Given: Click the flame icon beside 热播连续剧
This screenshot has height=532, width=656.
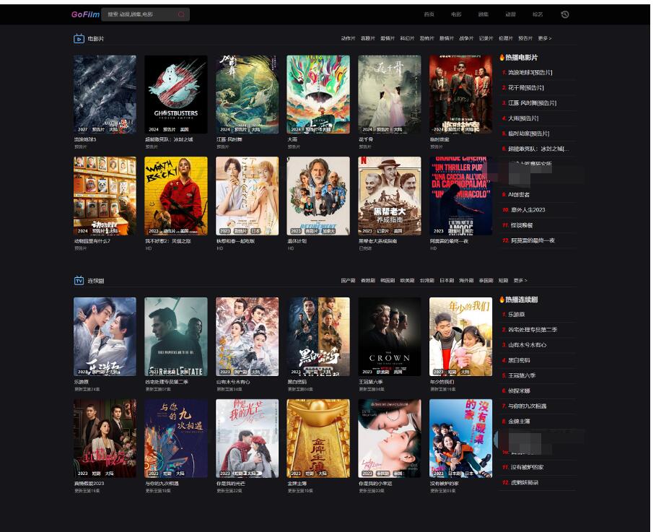Looking at the screenshot, I should [502, 300].
